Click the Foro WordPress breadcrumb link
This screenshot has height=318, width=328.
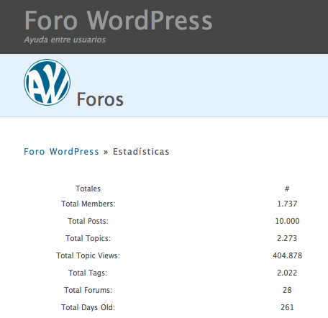[61, 152]
